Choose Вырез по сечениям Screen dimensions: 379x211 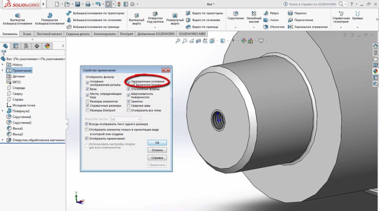[x=203, y=20]
